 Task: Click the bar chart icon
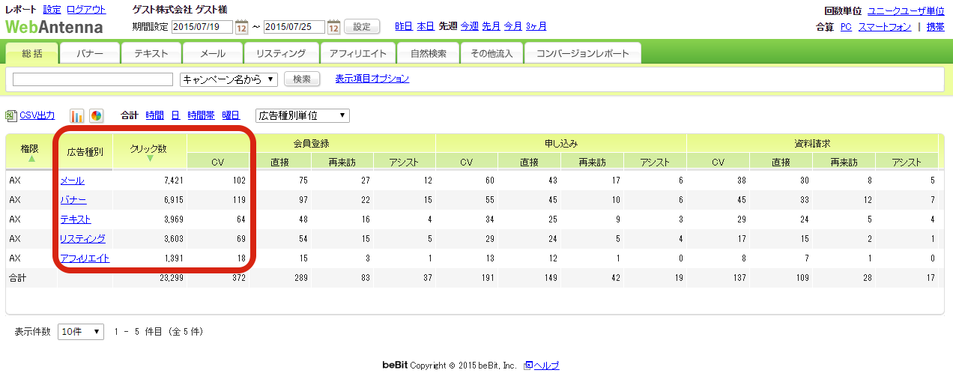pyautogui.click(x=77, y=115)
